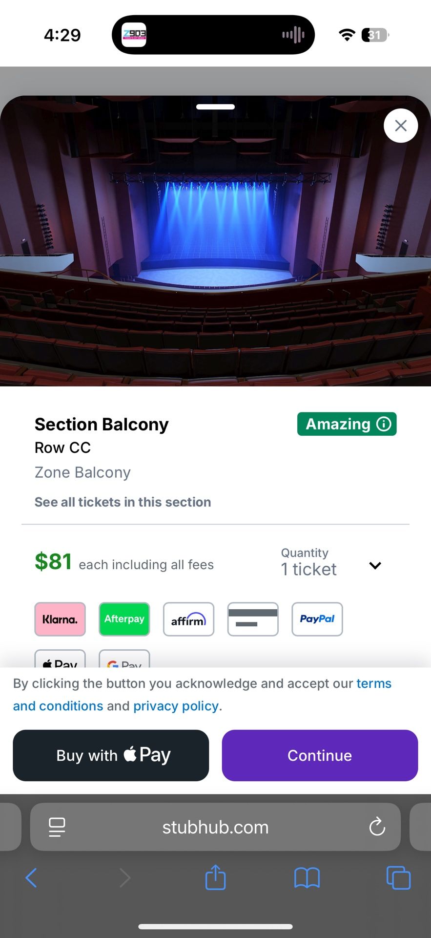Image resolution: width=431 pixels, height=938 pixels.
Task: Tap See all tickets in this section
Action: (x=123, y=502)
